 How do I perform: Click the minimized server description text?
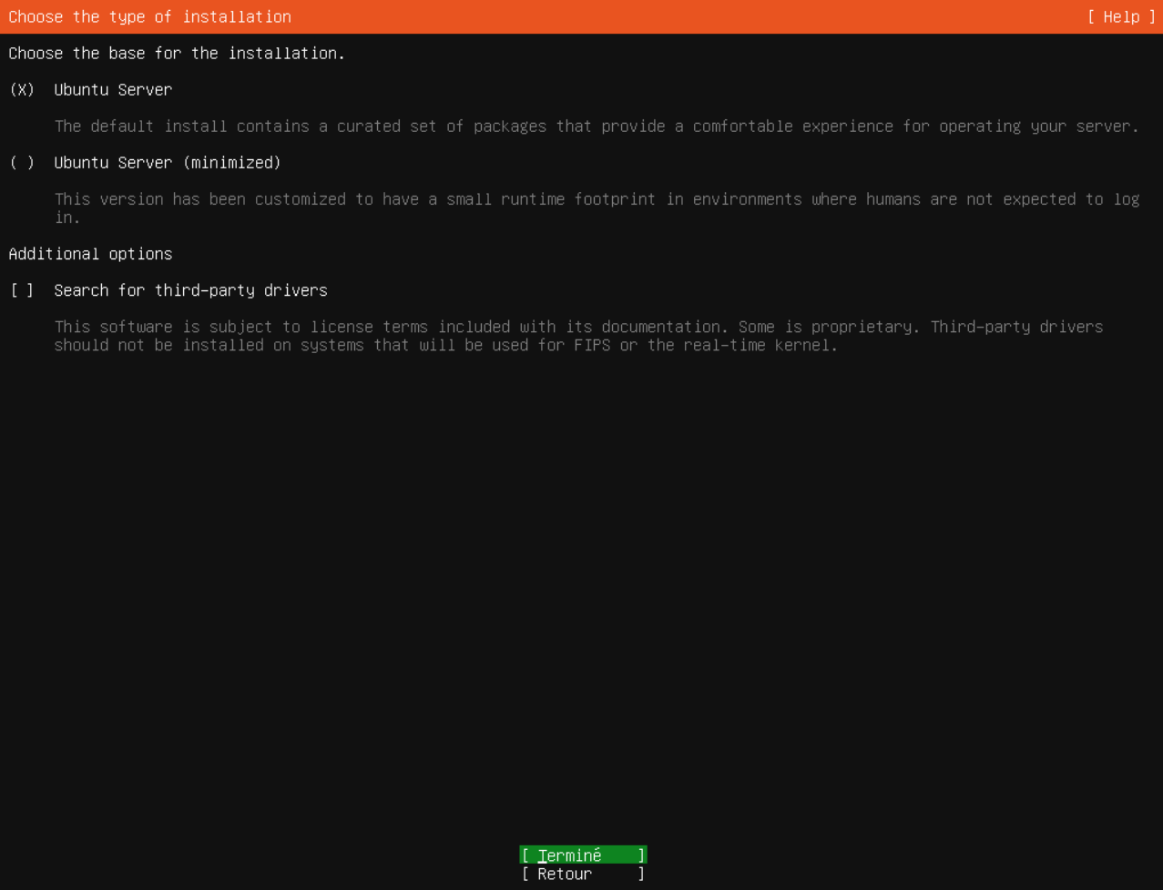(x=455, y=198)
